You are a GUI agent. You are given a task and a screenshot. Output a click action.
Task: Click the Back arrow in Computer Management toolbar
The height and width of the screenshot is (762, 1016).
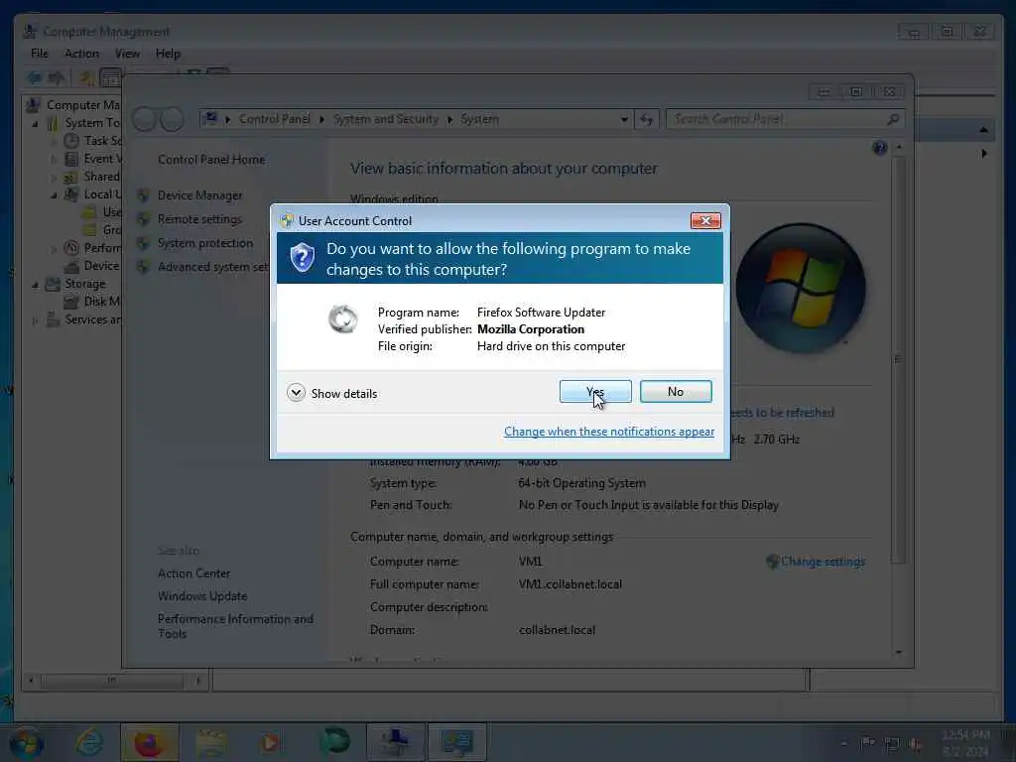(x=34, y=78)
